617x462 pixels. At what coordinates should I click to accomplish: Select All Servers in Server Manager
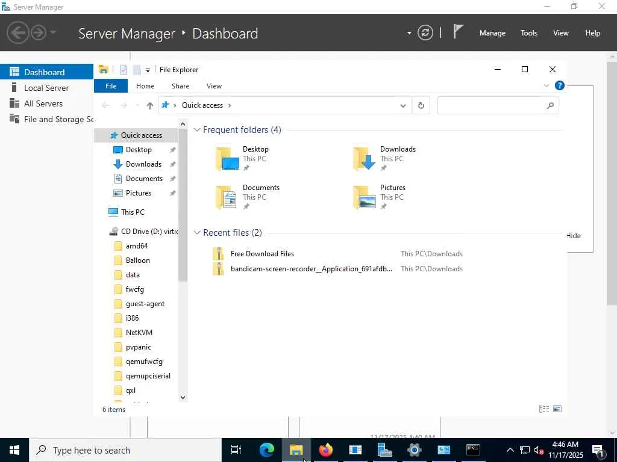point(46,103)
